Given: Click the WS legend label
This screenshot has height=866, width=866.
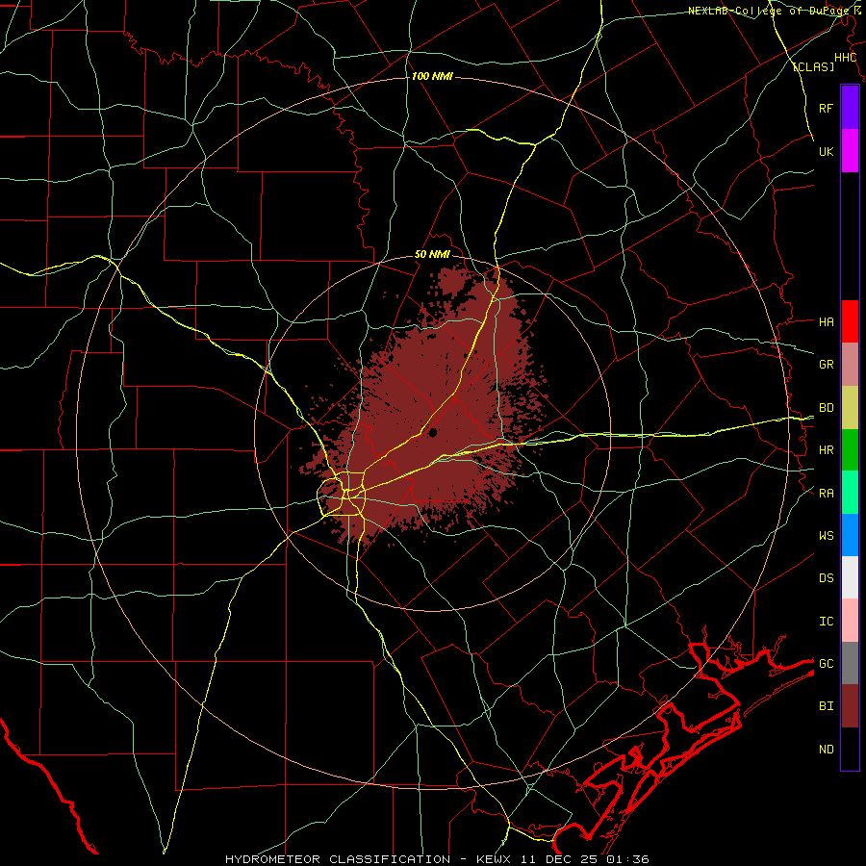Looking at the screenshot, I should 826,535.
